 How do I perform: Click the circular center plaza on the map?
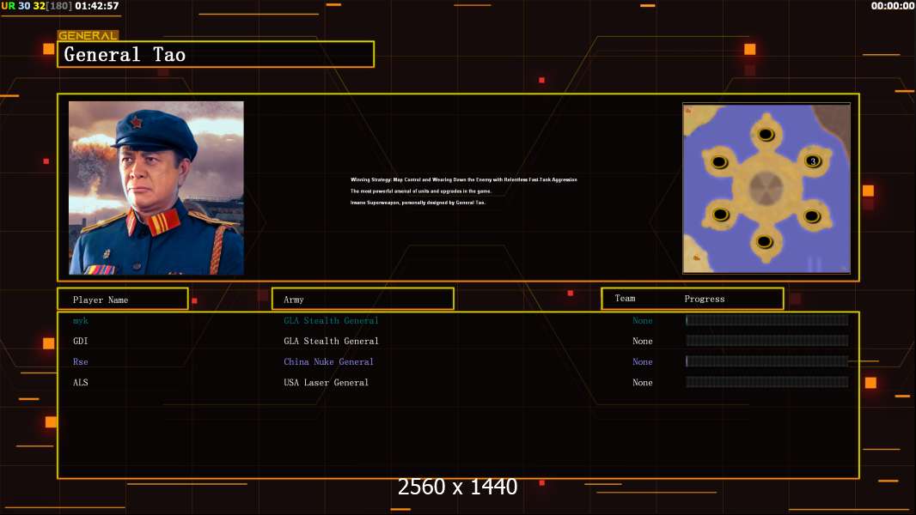(x=766, y=188)
